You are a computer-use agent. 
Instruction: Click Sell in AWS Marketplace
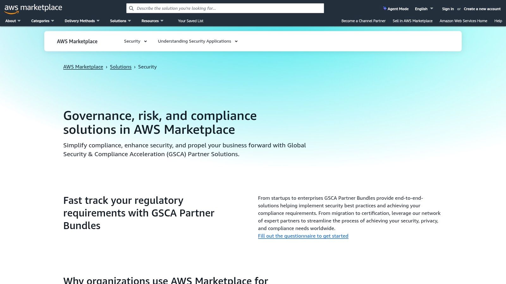[412, 21]
